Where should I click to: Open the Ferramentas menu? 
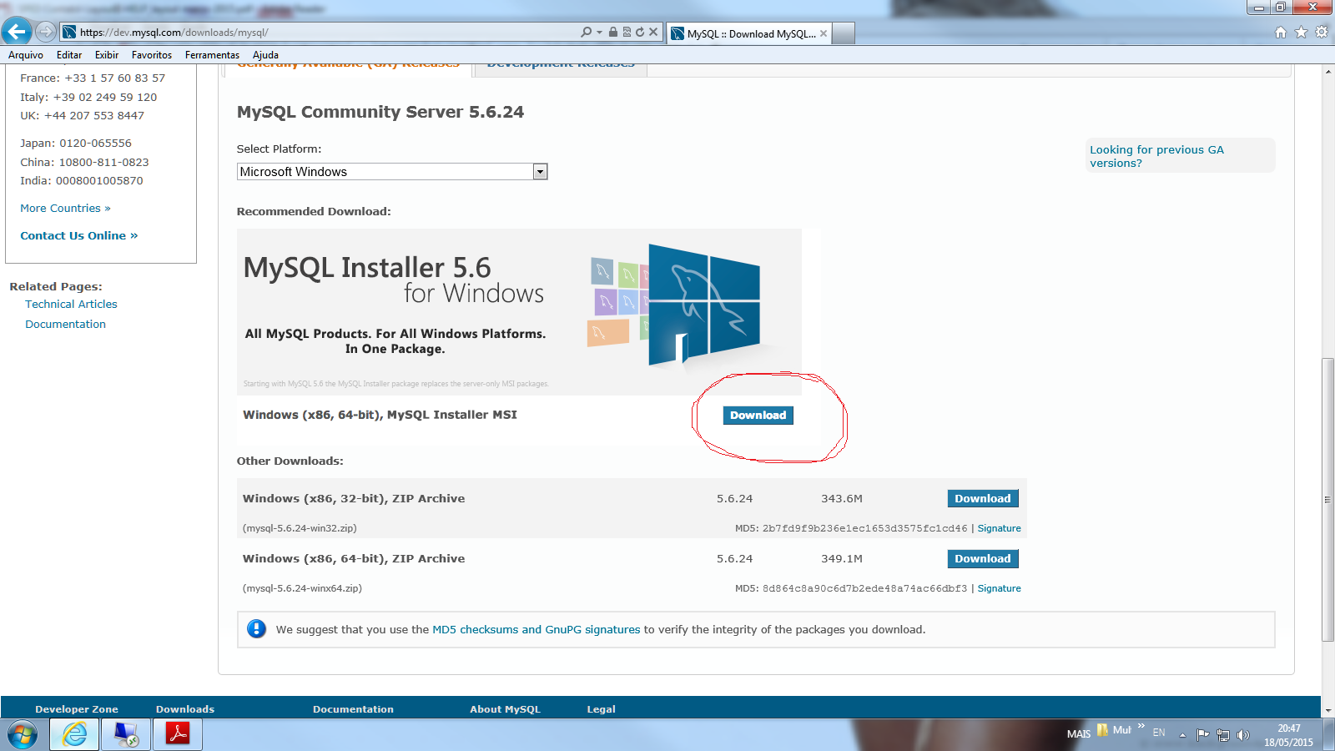[x=212, y=55]
